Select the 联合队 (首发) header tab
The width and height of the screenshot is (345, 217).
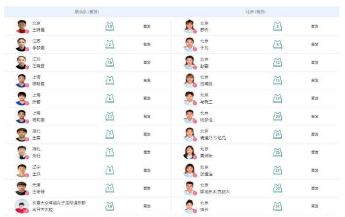pos(87,12)
